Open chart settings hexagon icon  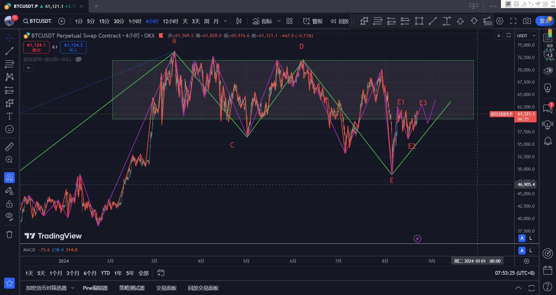pos(500,21)
